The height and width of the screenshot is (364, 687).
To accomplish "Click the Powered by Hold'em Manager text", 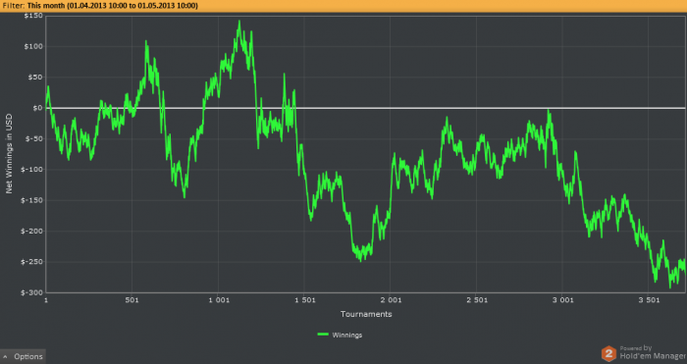I will click(653, 352).
